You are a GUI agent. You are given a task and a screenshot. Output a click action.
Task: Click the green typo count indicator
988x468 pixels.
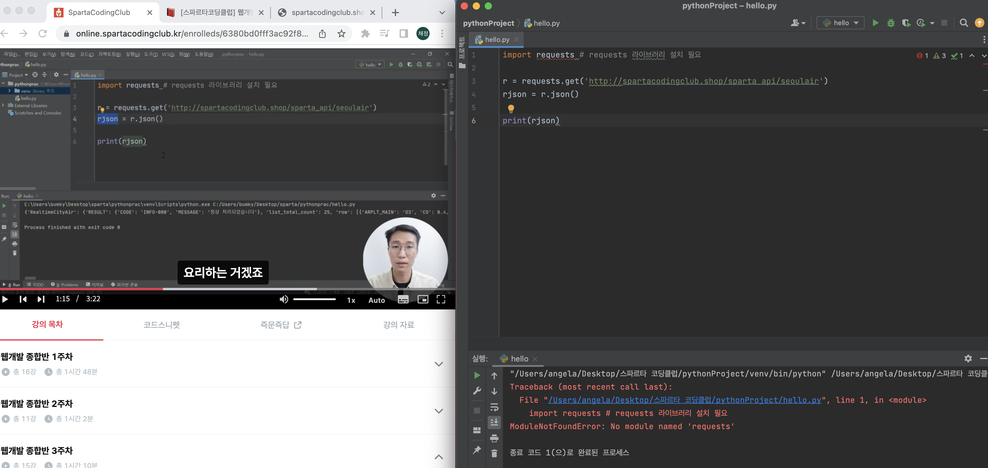pyautogui.click(x=957, y=56)
